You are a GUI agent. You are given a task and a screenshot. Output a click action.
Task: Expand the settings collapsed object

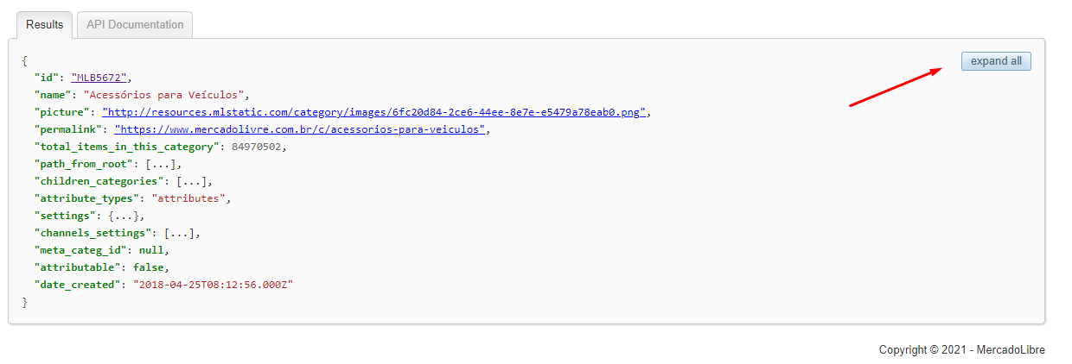coord(126,216)
